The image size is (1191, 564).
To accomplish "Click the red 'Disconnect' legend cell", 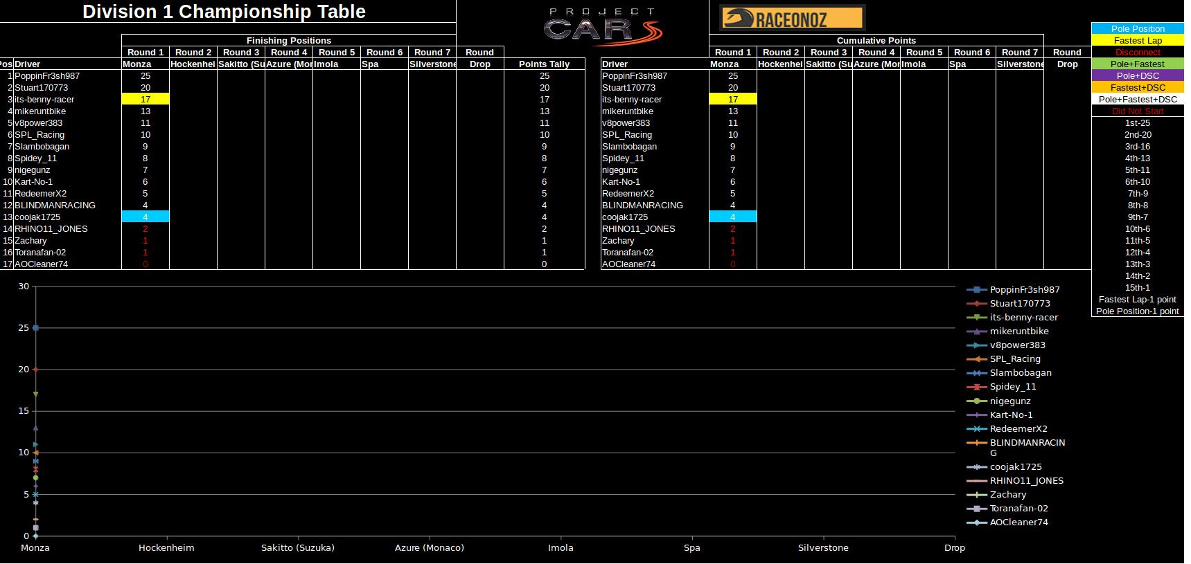I will coord(1138,52).
